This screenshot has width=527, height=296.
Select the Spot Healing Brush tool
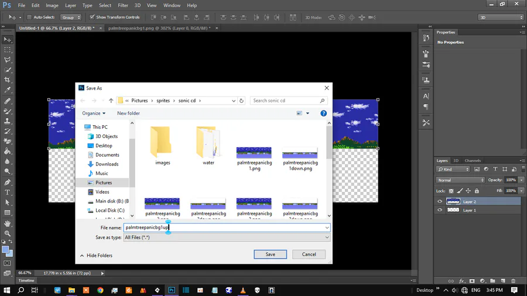click(8, 101)
